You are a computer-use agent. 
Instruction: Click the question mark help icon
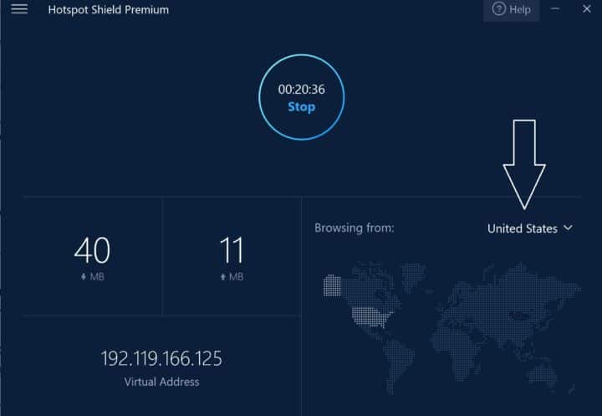pos(498,9)
